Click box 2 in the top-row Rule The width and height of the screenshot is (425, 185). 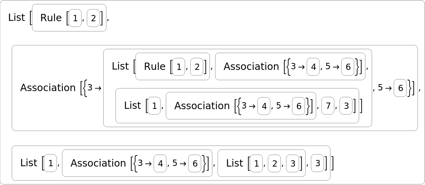(93, 18)
